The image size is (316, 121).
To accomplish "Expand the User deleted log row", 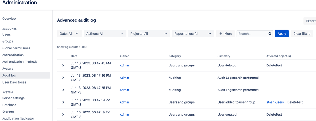I will click(x=63, y=66).
